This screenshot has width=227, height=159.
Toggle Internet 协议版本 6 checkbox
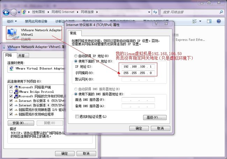click(x=11, y=101)
